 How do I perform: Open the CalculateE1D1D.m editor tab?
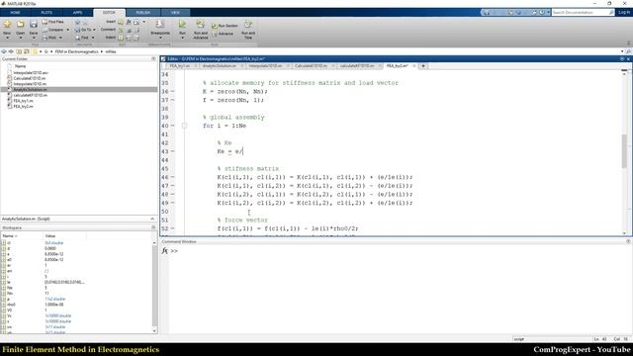tap(312, 66)
